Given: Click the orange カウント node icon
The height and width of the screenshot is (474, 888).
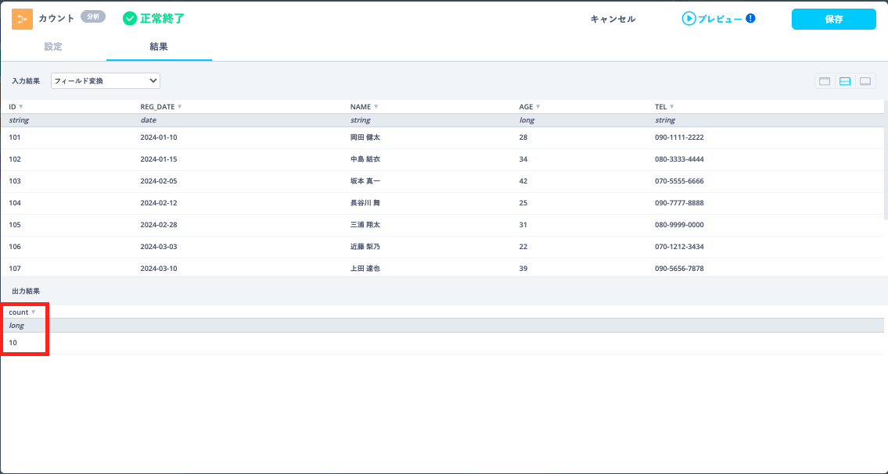Looking at the screenshot, I should click(22, 19).
